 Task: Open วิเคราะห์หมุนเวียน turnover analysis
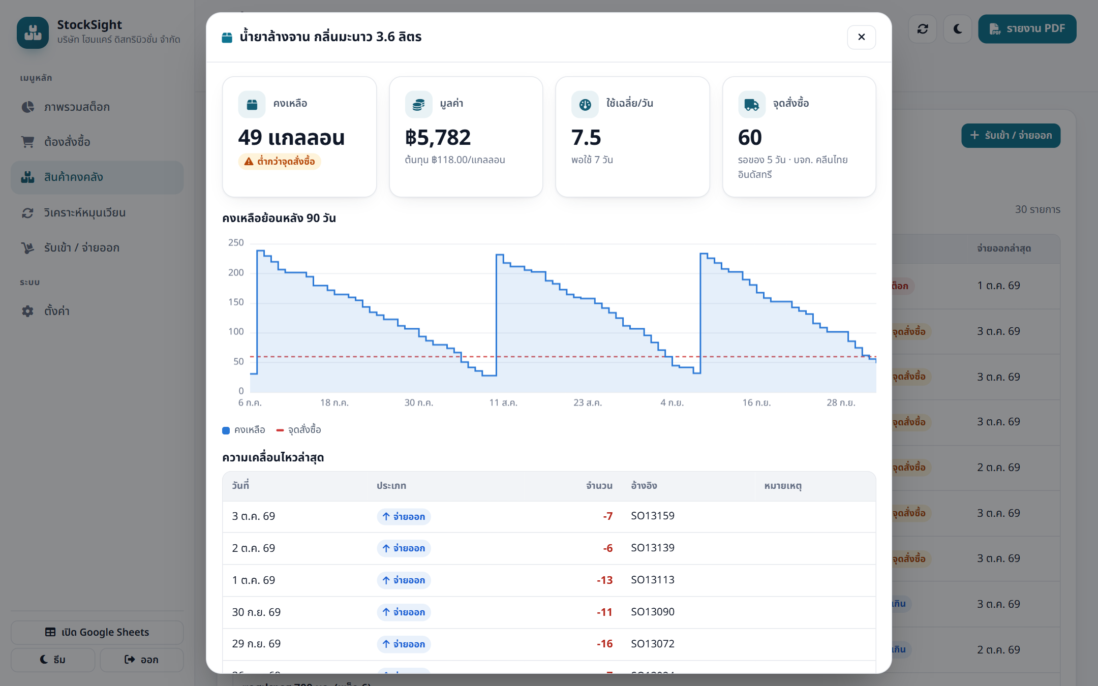pyautogui.click(x=97, y=212)
